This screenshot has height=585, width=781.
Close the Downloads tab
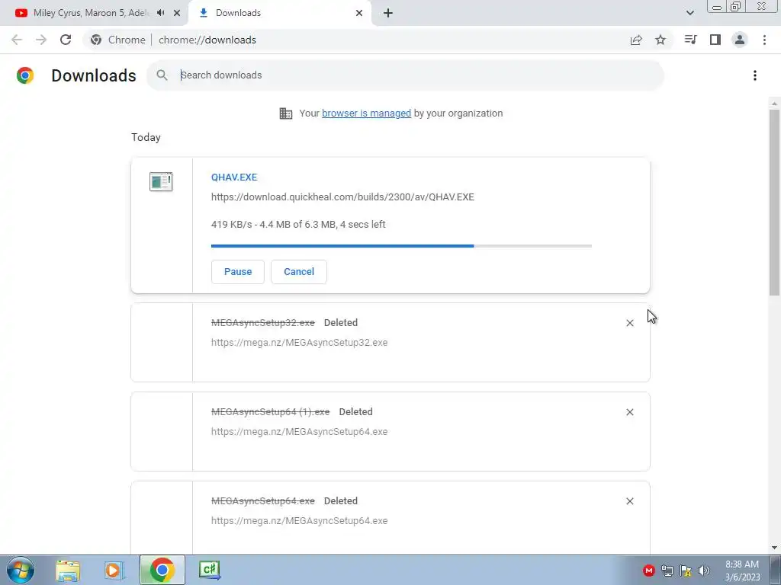[359, 13]
